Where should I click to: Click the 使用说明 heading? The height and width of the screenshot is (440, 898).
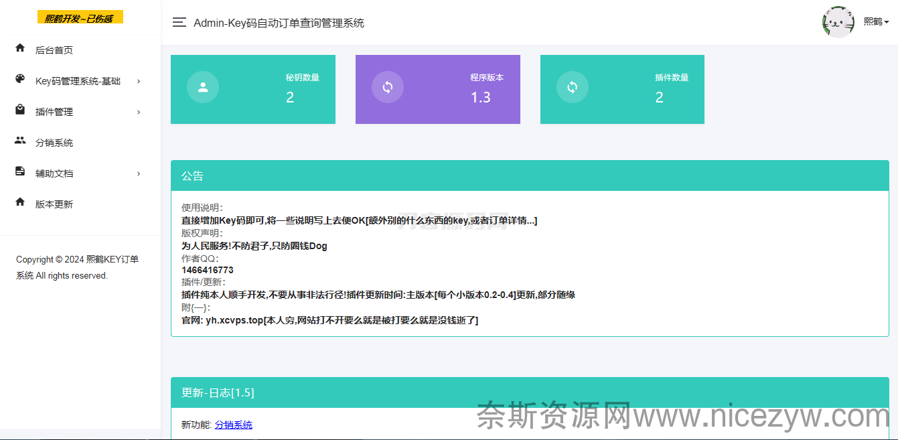(x=202, y=208)
